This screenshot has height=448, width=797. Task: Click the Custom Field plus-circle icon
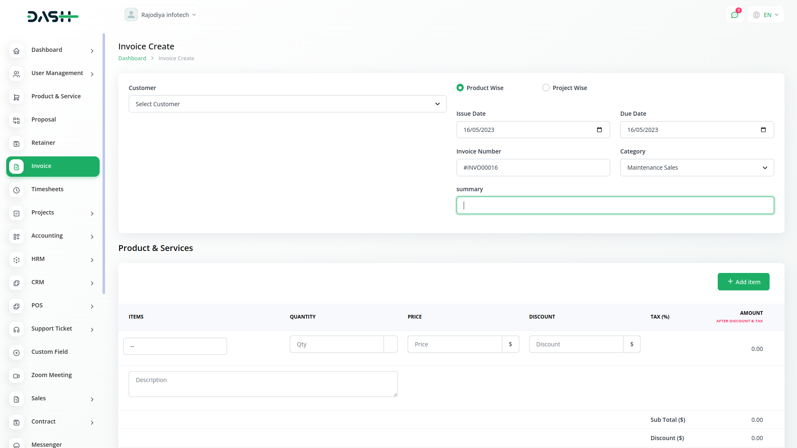point(16,353)
